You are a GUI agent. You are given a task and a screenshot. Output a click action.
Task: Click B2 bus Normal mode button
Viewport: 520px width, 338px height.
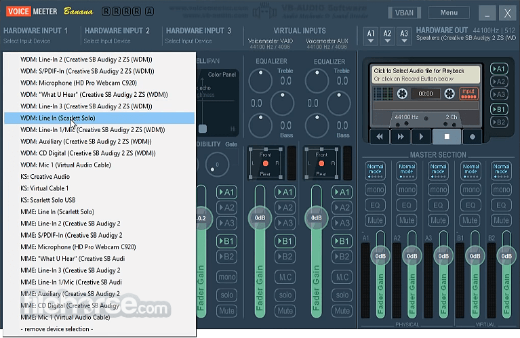pos(502,171)
